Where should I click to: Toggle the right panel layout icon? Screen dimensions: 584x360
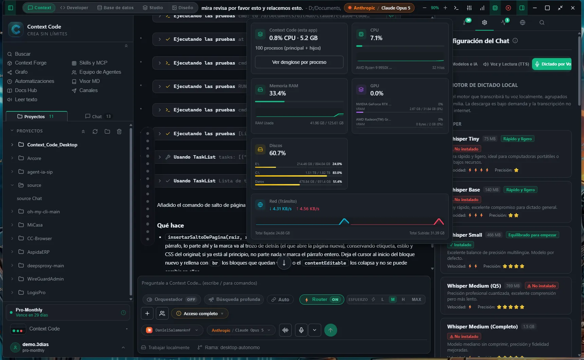(x=522, y=7)
